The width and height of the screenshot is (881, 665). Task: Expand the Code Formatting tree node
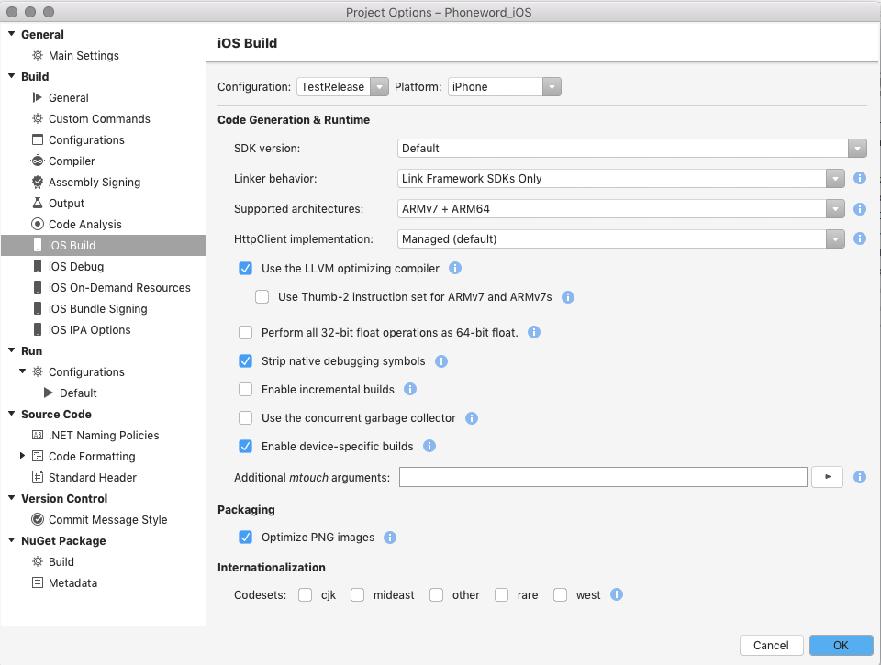pyautogui.click(x=23, y=457)
